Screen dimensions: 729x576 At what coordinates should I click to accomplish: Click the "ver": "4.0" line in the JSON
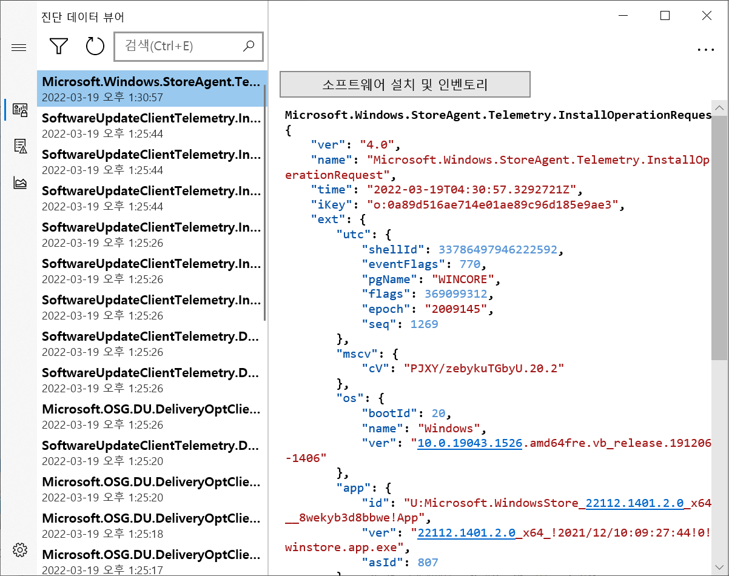[x=356, y=145]
